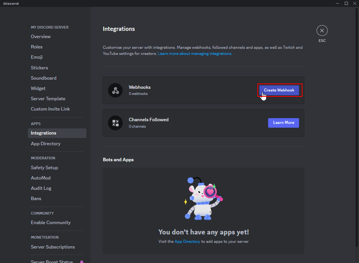Click Learn More for Channels Followed

pos(283,123)
